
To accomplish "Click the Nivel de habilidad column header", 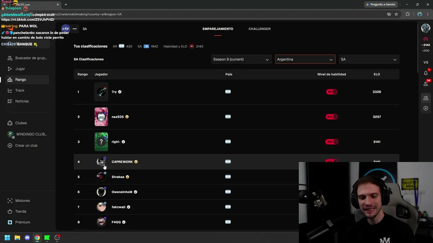I will (x=332, y=74).
